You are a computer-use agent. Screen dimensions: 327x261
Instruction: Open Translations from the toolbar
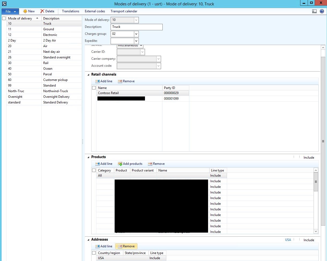[x=71, y=11]
